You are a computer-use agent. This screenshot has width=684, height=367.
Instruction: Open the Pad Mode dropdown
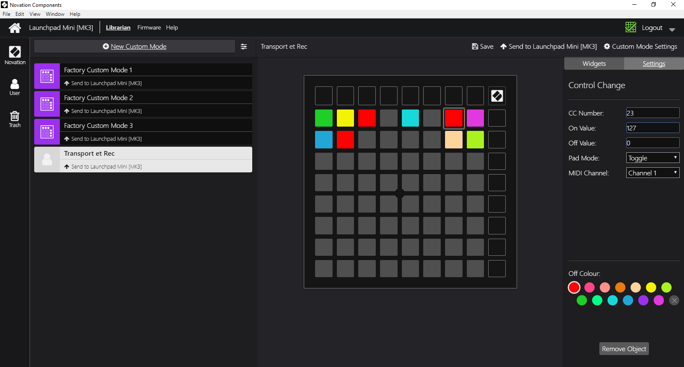click(653, 158)
